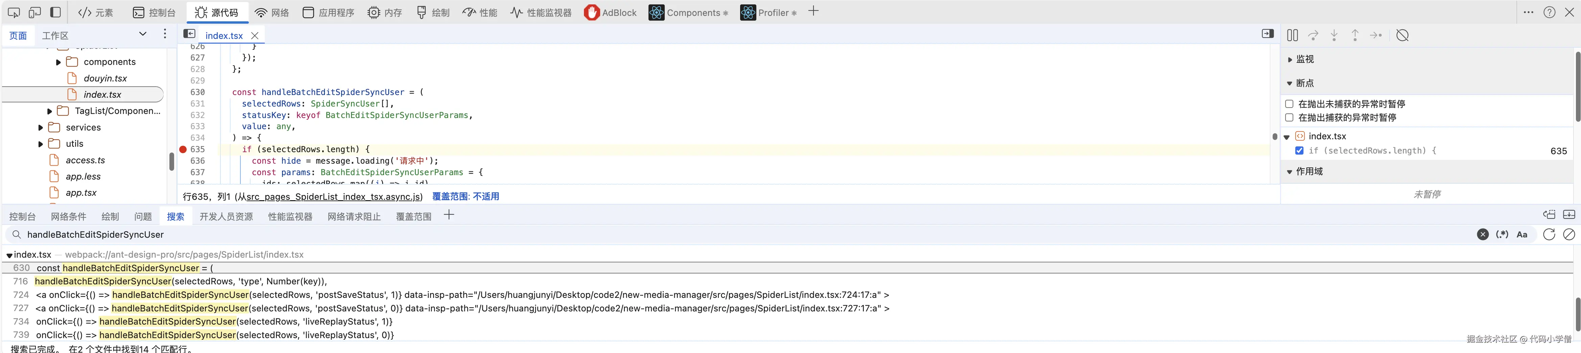1581x353 pixels.
Task: Enable pause on caught exceptions
Action: [x=1289, y=117]
